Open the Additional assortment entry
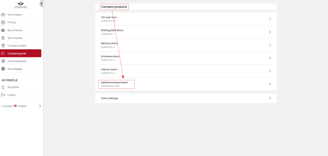Viewport: 328px width, 156px height. click(186, 84)
